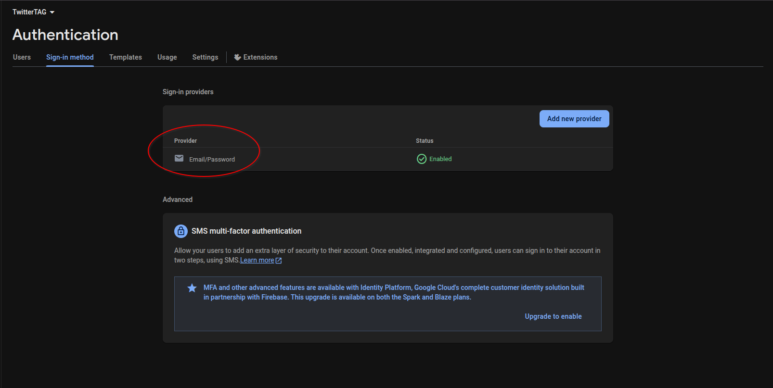
Task: Click the Advanced section label
Action: [x=178, y=200]
